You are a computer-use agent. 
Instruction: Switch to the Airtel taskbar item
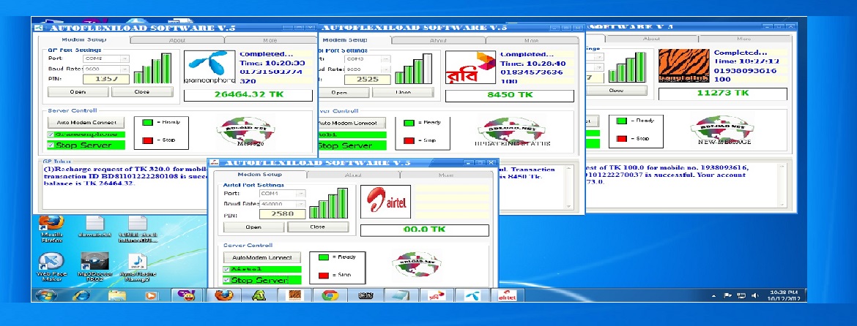coord(508,295)
